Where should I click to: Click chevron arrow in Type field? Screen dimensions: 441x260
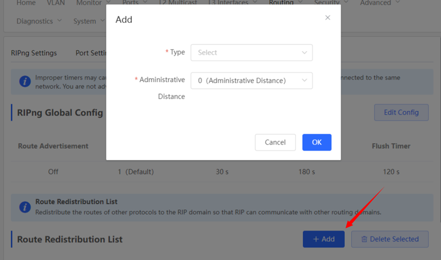point(305,53)
